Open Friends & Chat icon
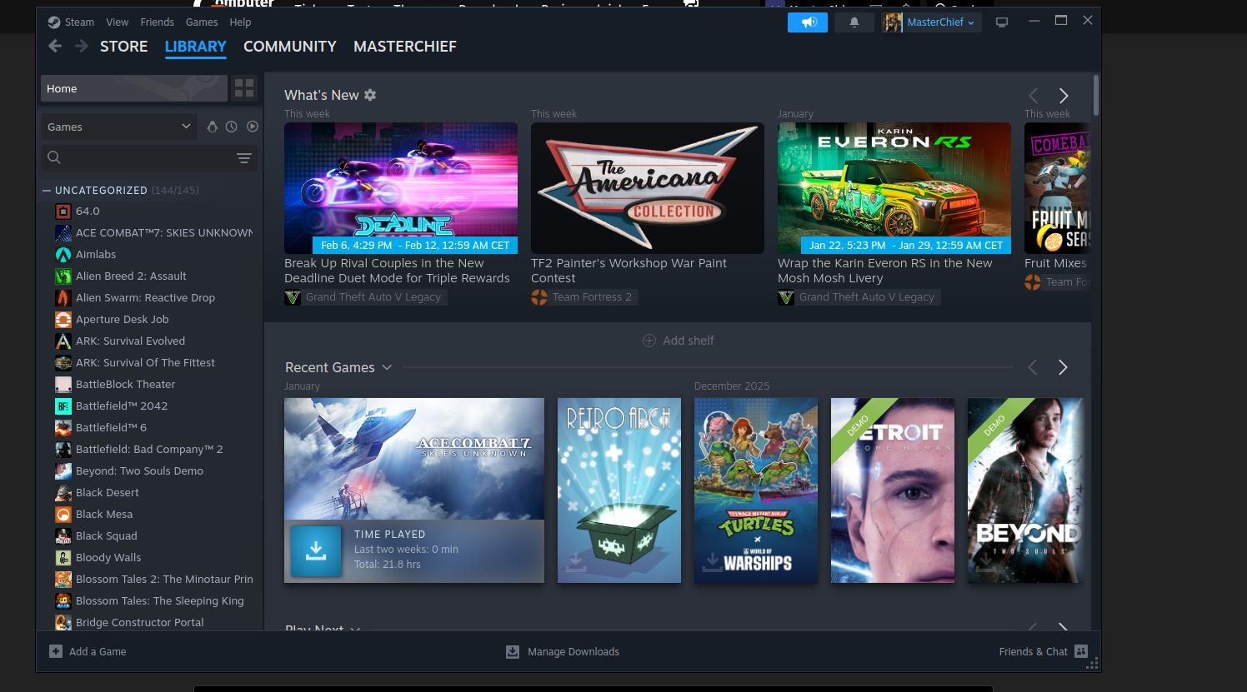Screen dimensions: 1247x692 coord(1081,651)
